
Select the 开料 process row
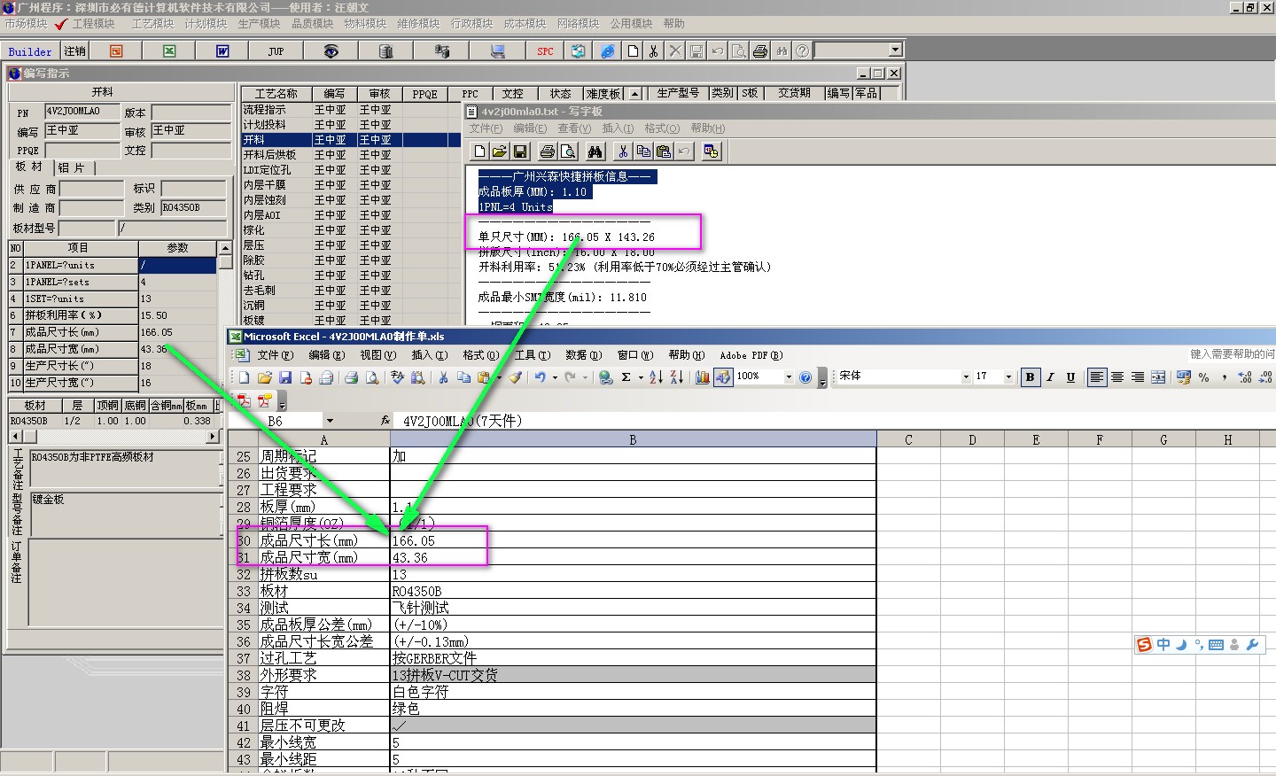pyautogui.click(x=352, y=140)
